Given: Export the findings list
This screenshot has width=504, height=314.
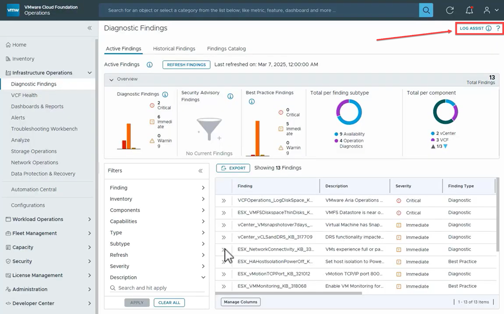Looking at the screenshot, I should pos(233,168).
